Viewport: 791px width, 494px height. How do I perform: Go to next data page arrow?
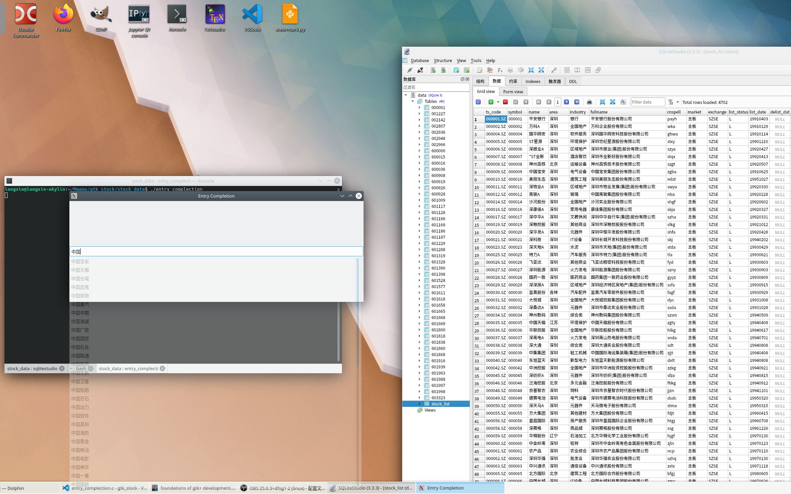point(566,102)
